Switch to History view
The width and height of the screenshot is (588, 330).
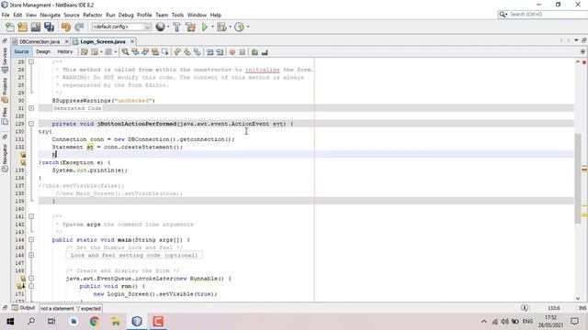click(x=65, y=52)
